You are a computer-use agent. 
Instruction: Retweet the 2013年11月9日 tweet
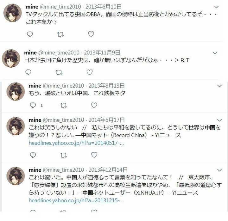point(59,72)
